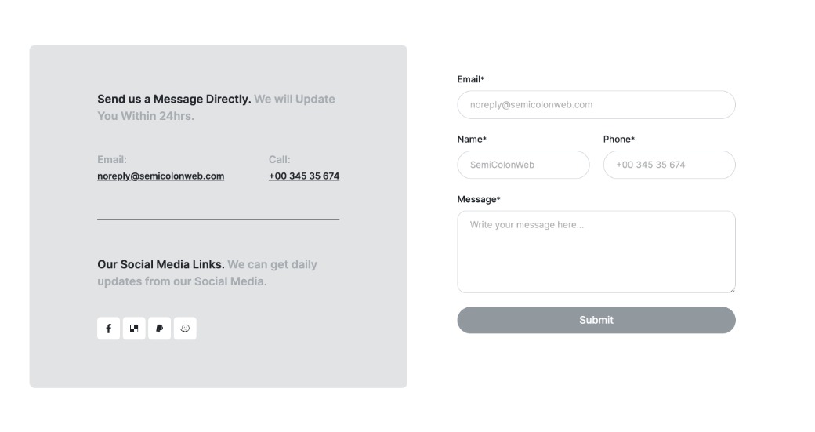815x432 pixels.
Task: Click into the Name input field
Action: point(523,165)
